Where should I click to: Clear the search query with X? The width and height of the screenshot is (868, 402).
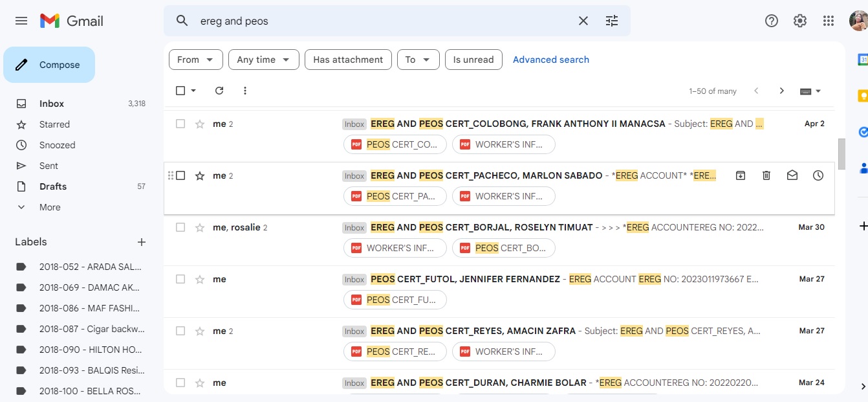[x=583, y=21]
